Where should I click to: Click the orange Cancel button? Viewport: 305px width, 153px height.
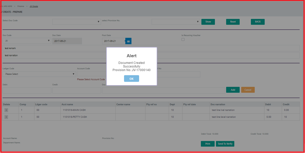248,90
